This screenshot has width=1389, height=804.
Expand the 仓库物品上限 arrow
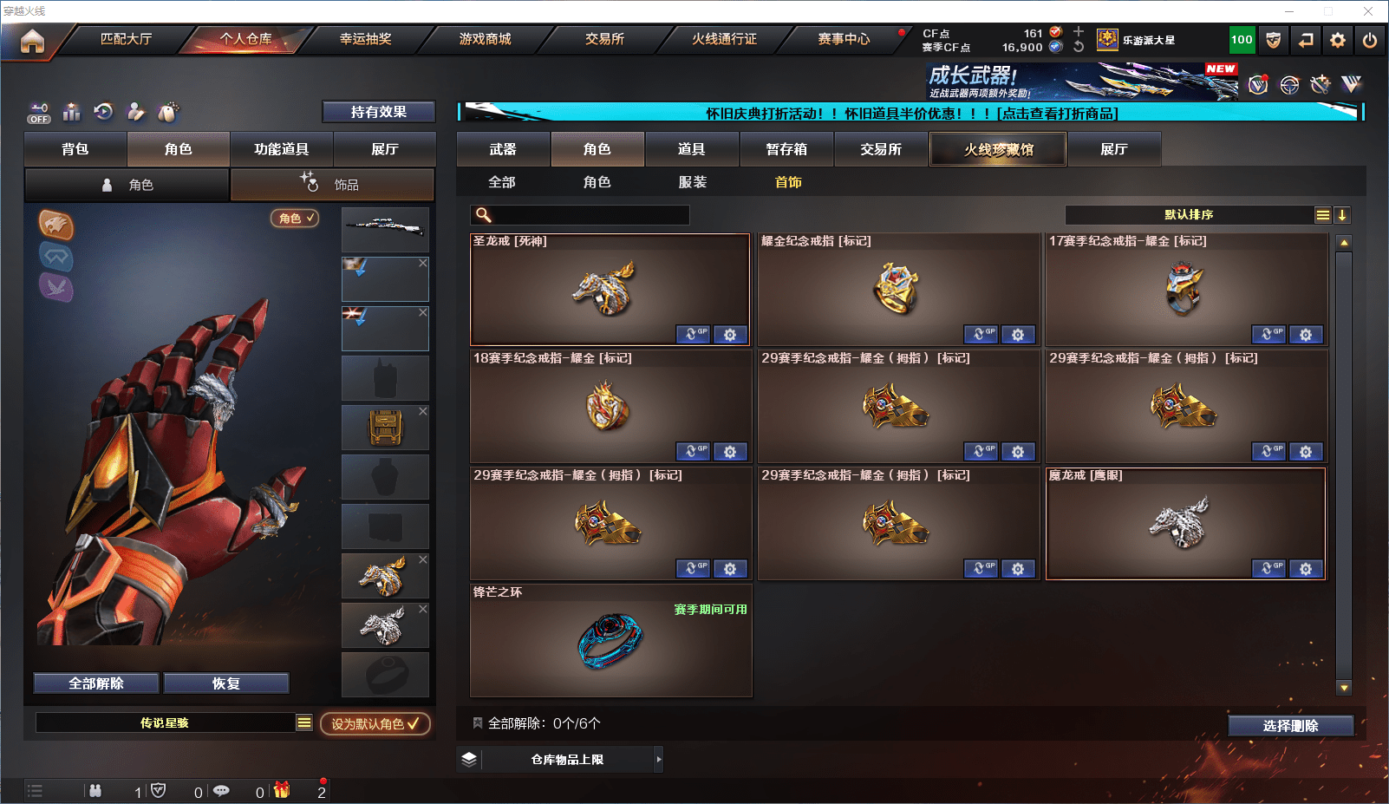pos(659,759)
